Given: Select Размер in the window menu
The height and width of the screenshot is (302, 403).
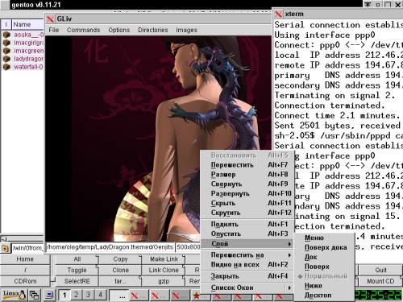Looking at the screenshot, I should tap(247, 175).
